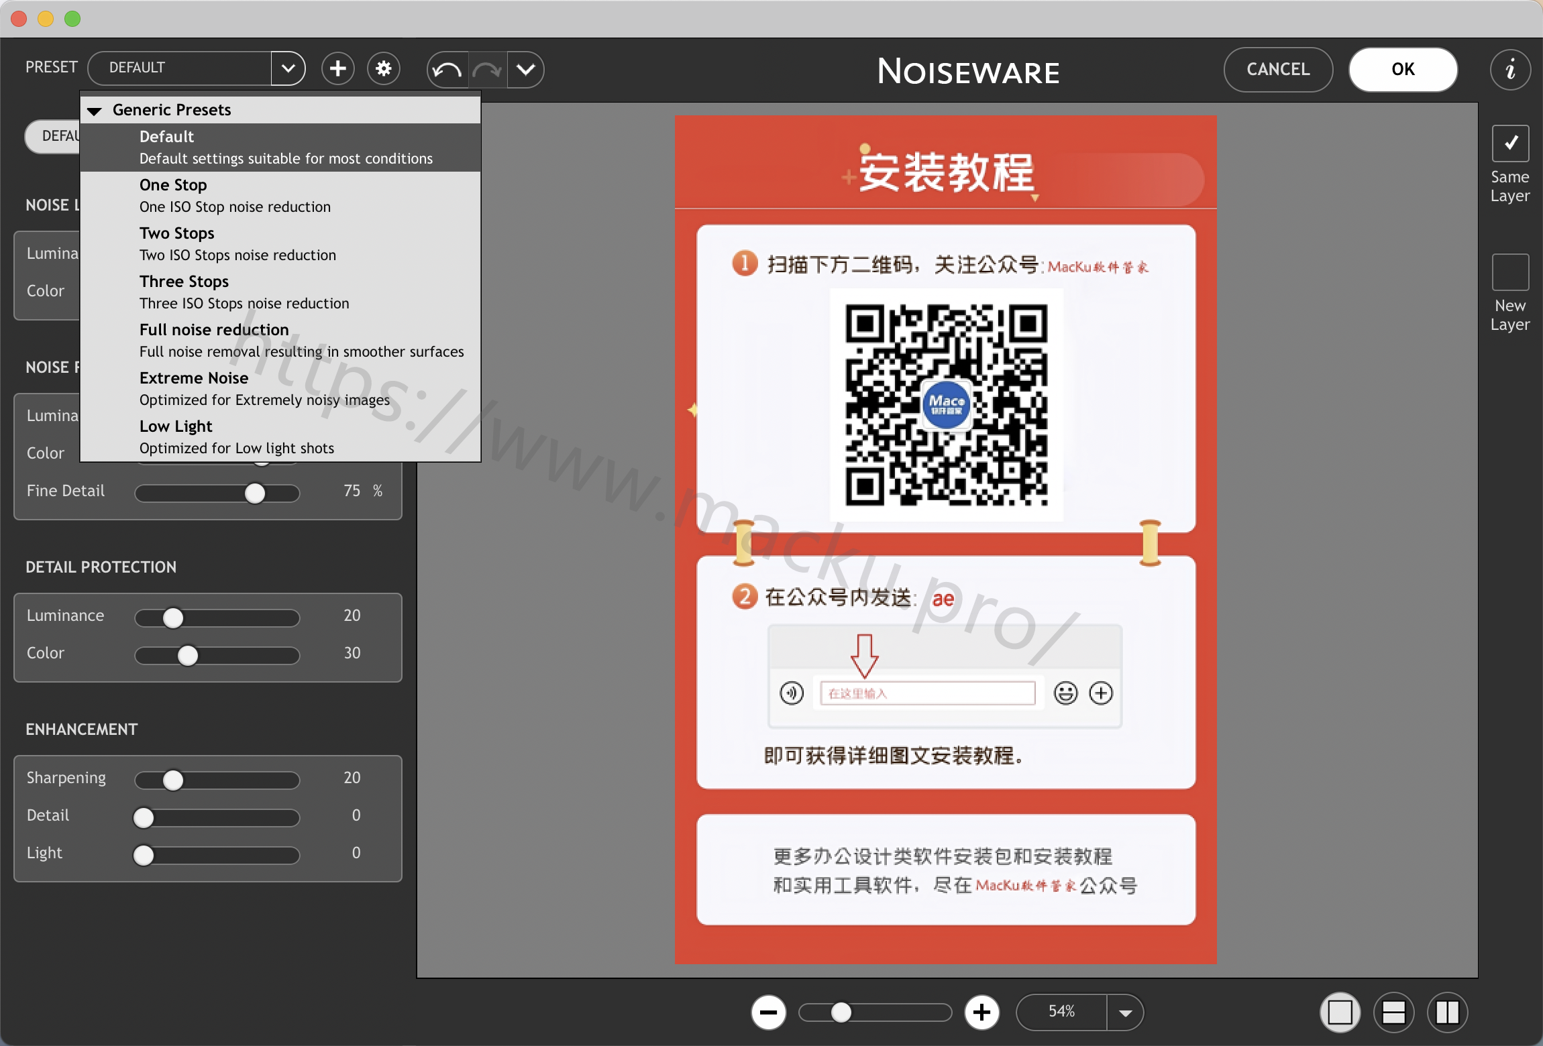Choose the Extreme Noise preset
This screenshot has width=1543, height=1046.
point(280,389)
